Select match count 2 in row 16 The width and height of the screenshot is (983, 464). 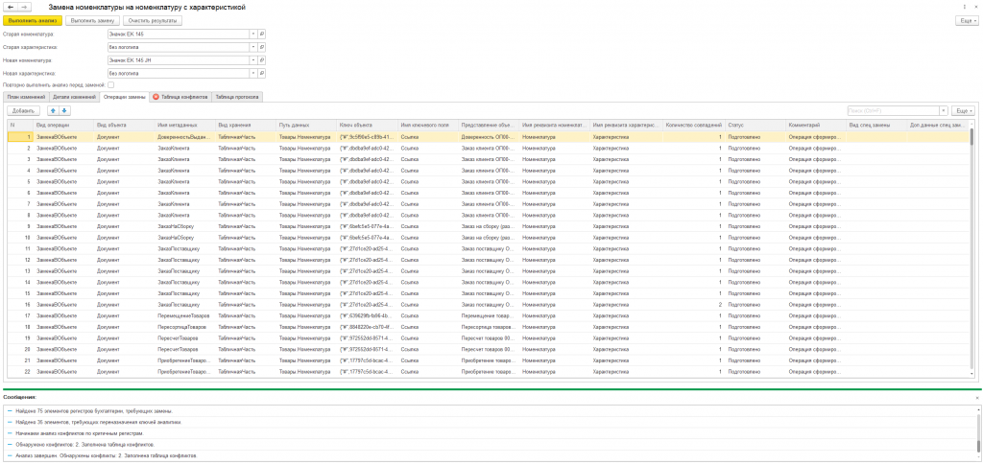(x=693, y=304)
